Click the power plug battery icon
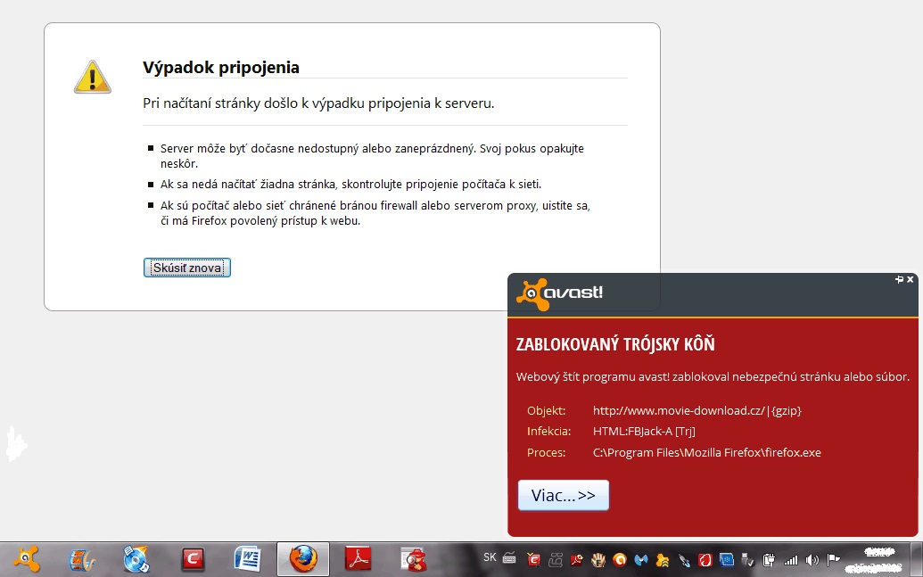The width and height of the screenshot is (923, 577). pyautogui.click(x=768, y=559)
